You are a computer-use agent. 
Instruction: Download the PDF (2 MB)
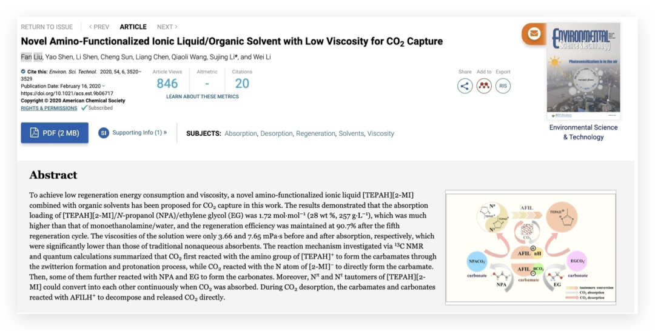click(x=55, y=133)
